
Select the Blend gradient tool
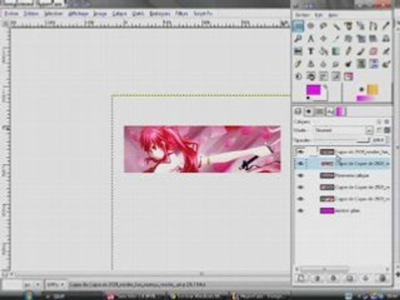(336, 51)
